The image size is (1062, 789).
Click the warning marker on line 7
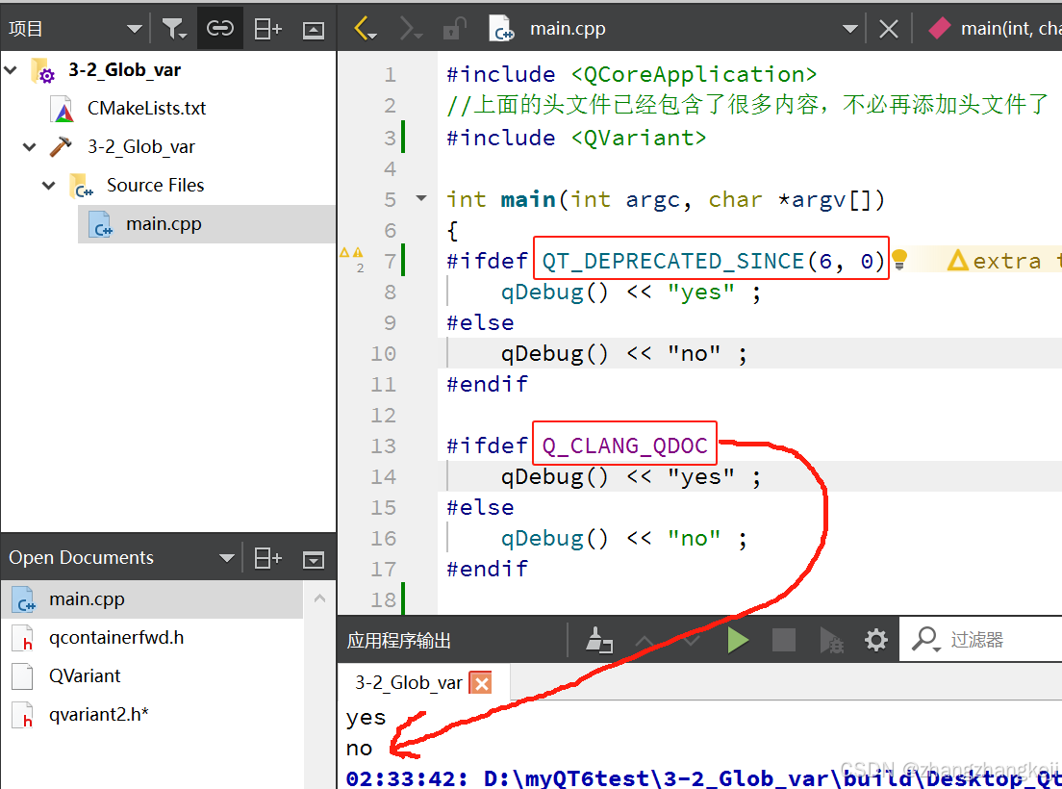point(351,253)
